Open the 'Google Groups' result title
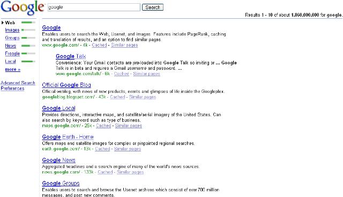 click(61, 184)
